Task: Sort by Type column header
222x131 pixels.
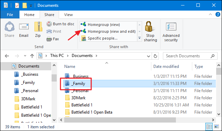Action: point(199,67)
